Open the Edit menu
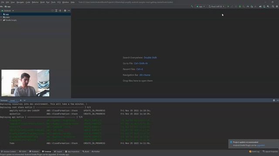This screenshot has width=279, height=156. pyautogui.click(x=7, y=2)
